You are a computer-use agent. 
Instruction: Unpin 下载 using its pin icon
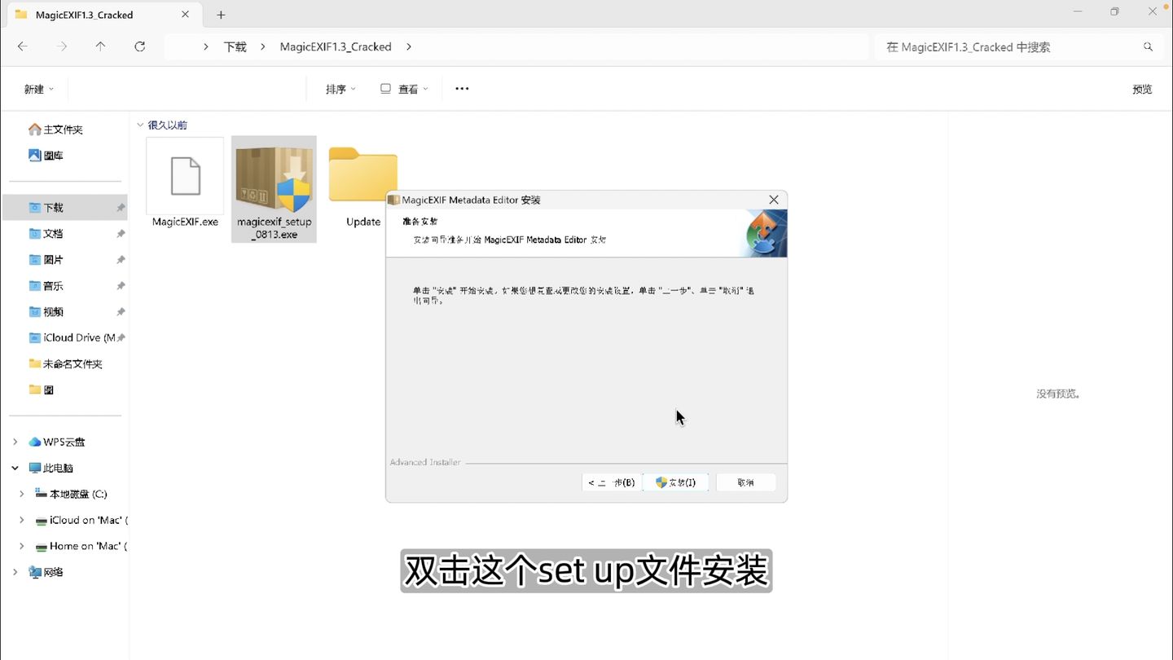[x=121, y=208]
